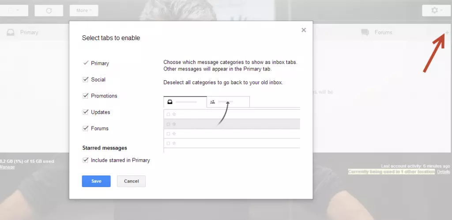Switch to the Primary inbox tab

[29, 32]
